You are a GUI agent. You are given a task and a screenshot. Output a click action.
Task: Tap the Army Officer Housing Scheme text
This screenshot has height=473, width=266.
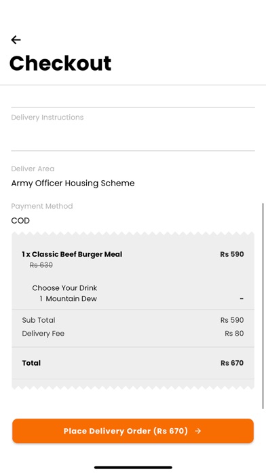pos(73,183)
